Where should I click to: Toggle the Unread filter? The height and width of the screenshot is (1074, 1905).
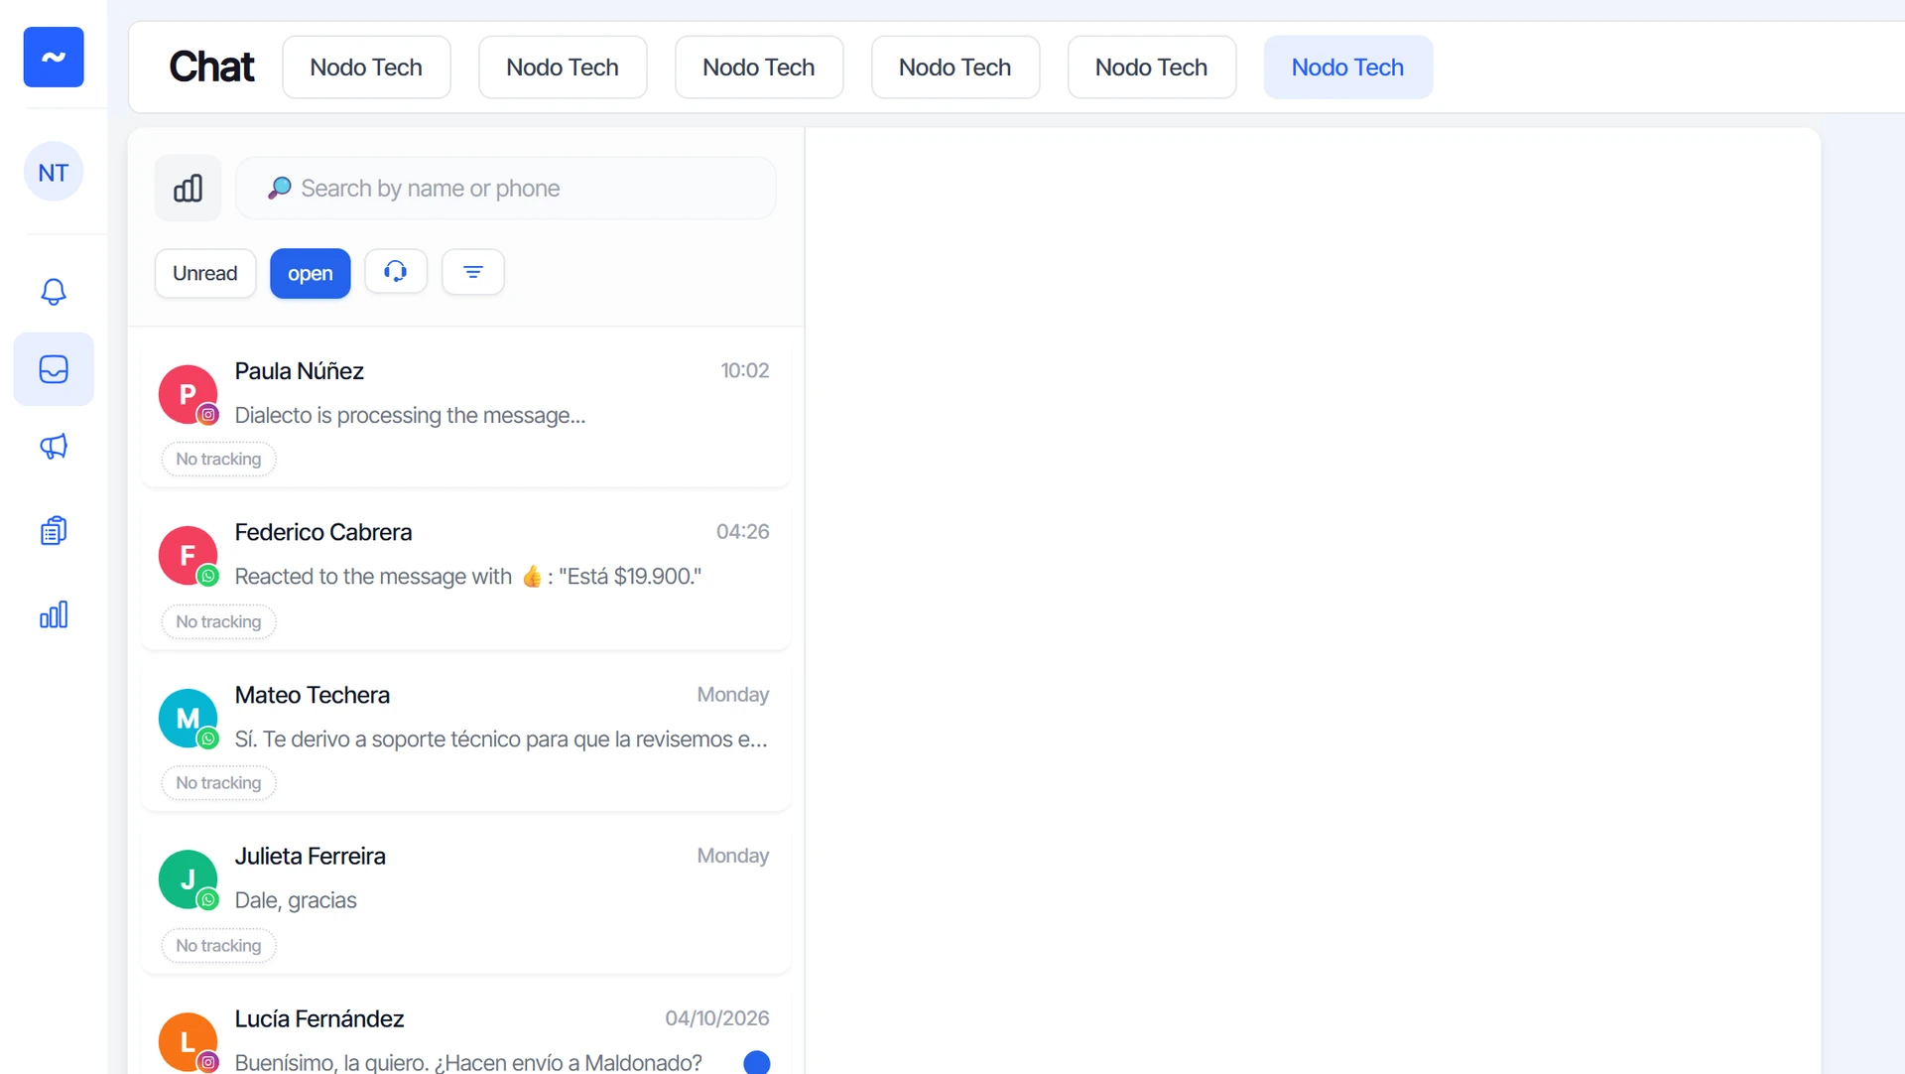[x=205, y=273]
